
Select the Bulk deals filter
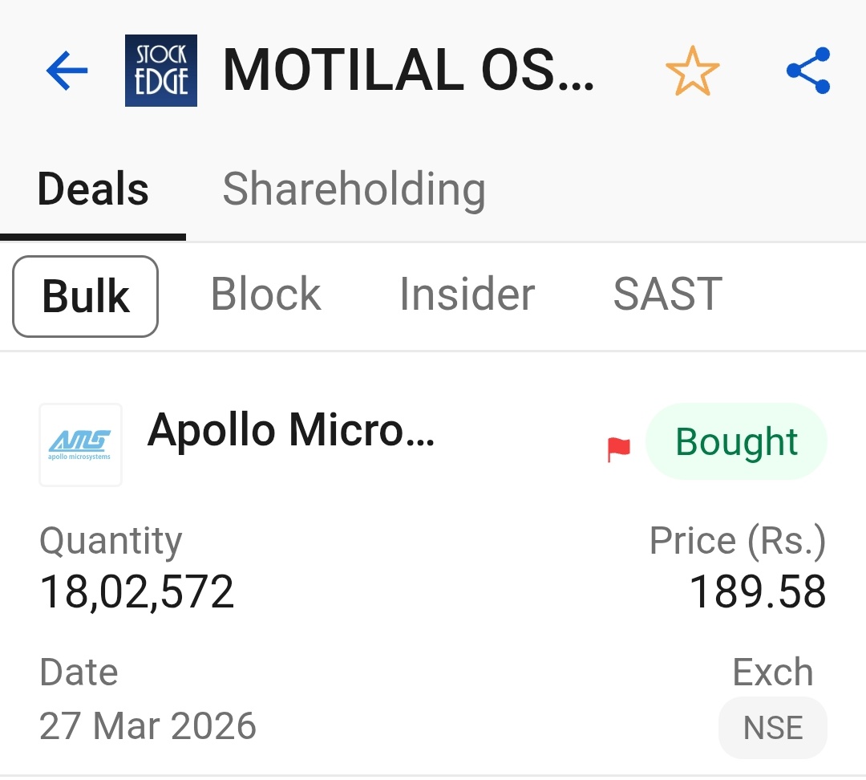tap(86, 296)
